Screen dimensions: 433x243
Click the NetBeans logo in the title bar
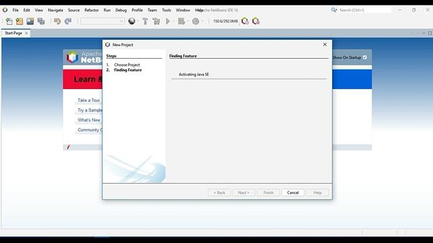[x=5, y=10]
